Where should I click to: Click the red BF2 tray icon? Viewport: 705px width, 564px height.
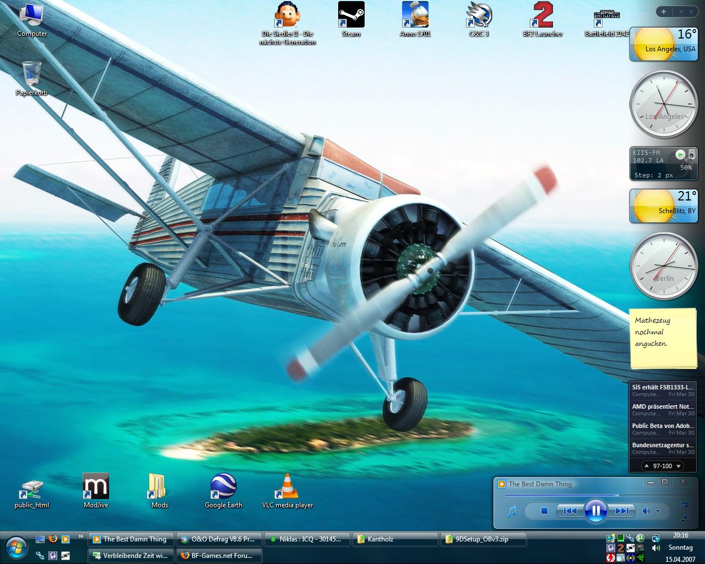point(621,548)
